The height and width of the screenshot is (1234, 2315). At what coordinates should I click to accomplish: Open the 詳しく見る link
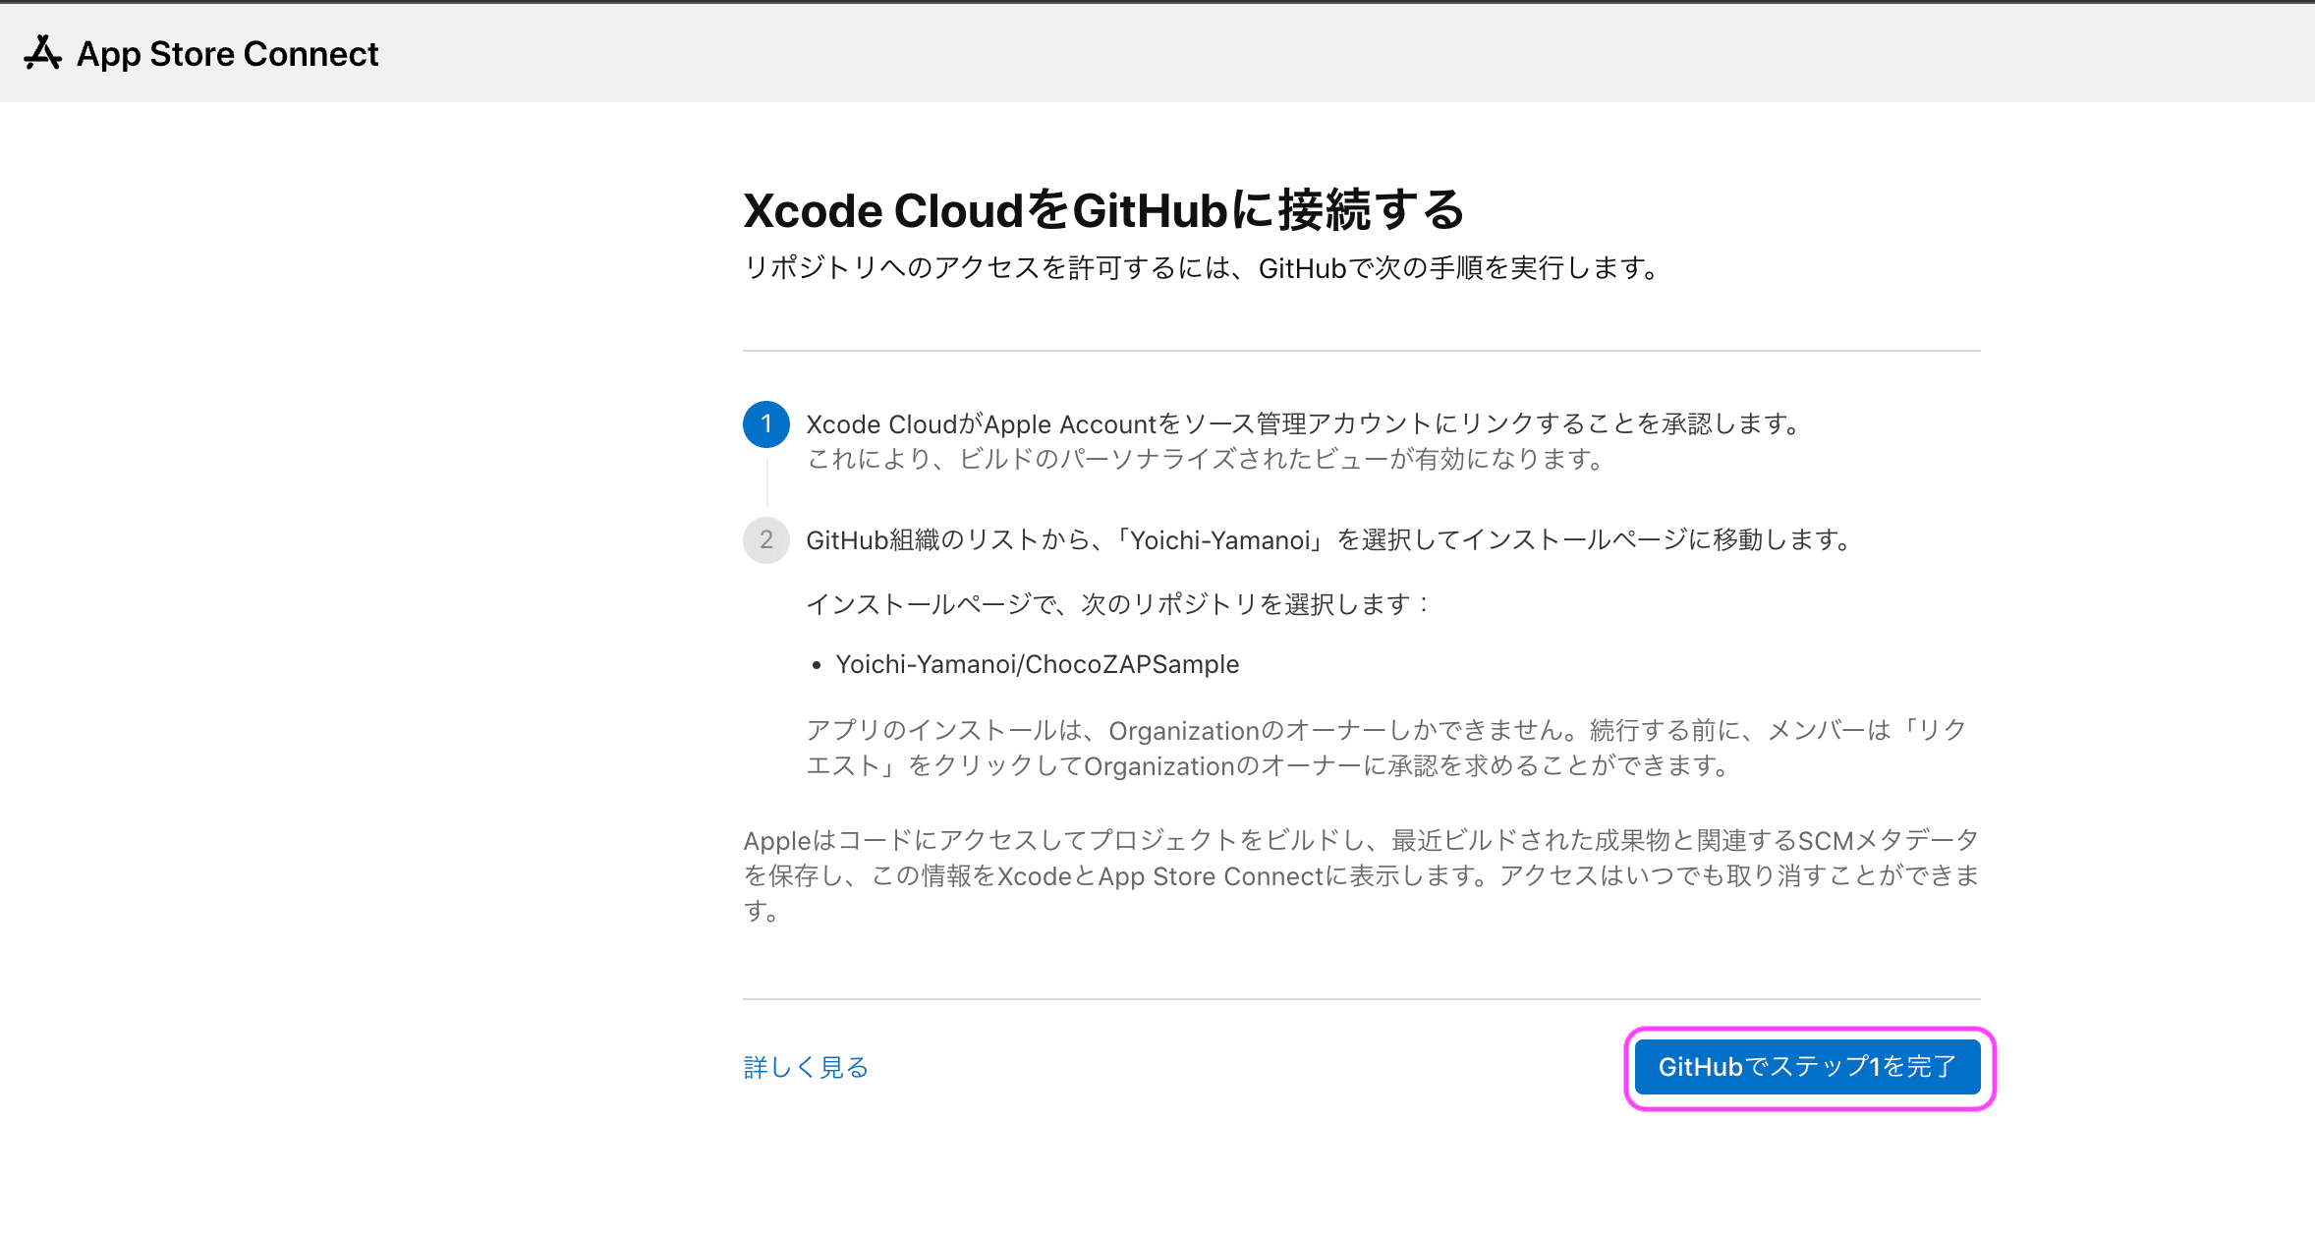tap(806, 1067)
